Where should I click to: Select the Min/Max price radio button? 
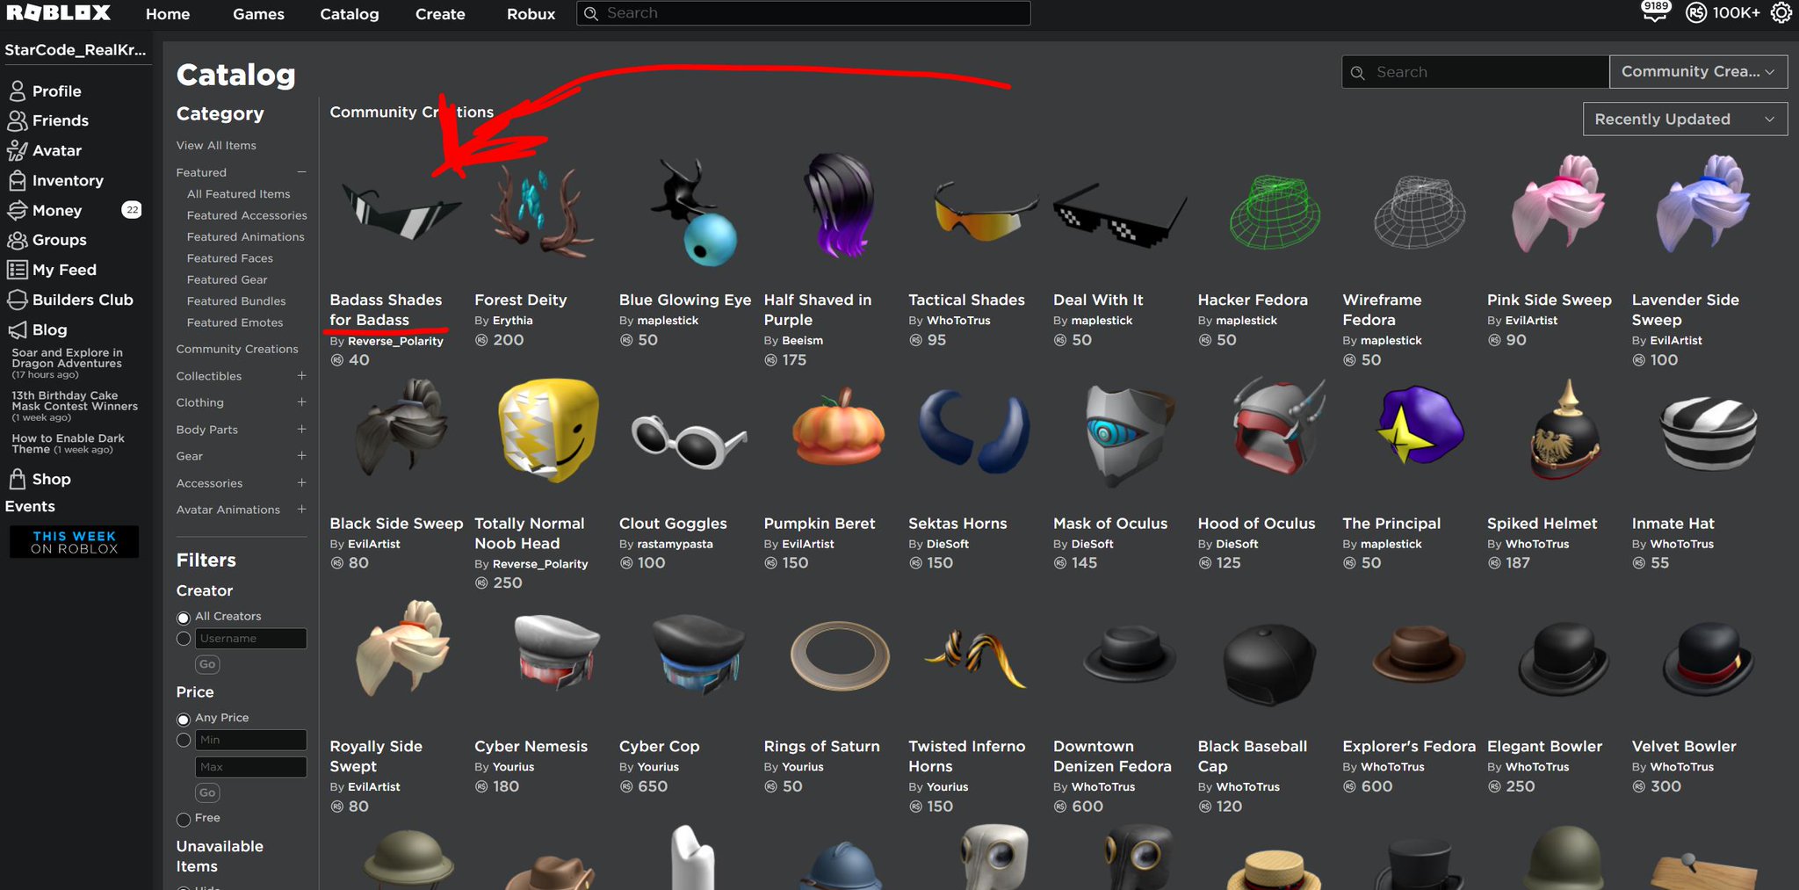[x=184, y=741]
